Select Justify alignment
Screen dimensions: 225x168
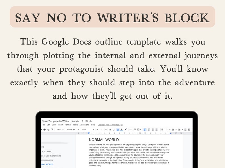coord(156,129)
